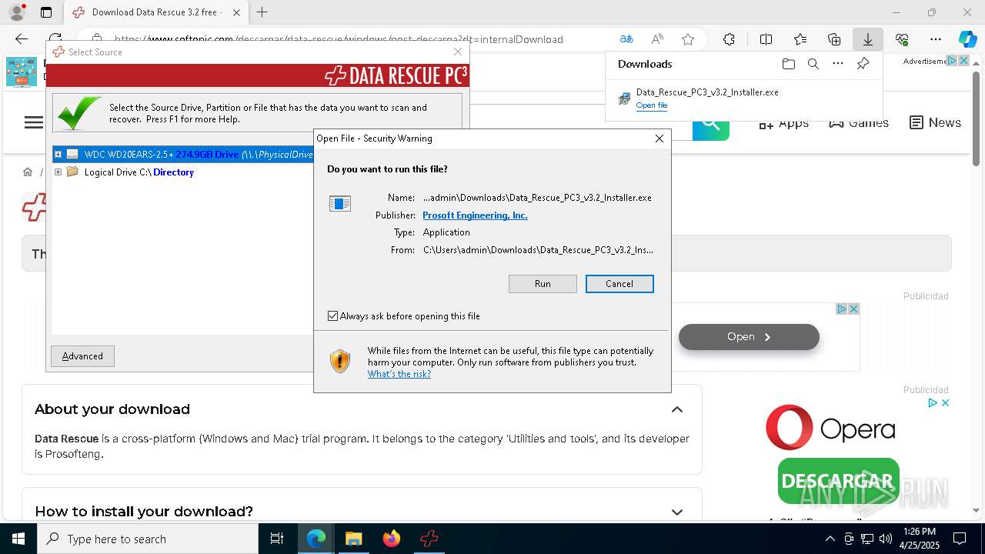Open the What's the risk? link
The width and height of the screenshot is (985, 554).
click(x=399, y=374)
